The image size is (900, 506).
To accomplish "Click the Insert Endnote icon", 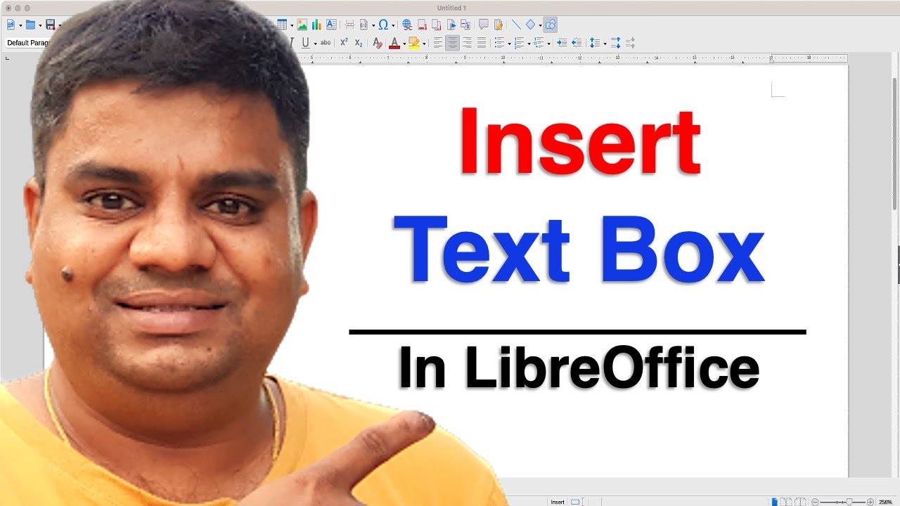I will pyautogui.click(x=437, y=25).
